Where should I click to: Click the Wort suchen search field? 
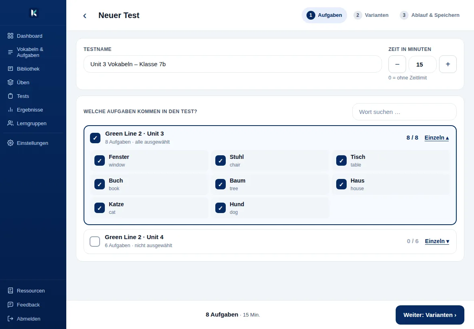tap(404, 112)
